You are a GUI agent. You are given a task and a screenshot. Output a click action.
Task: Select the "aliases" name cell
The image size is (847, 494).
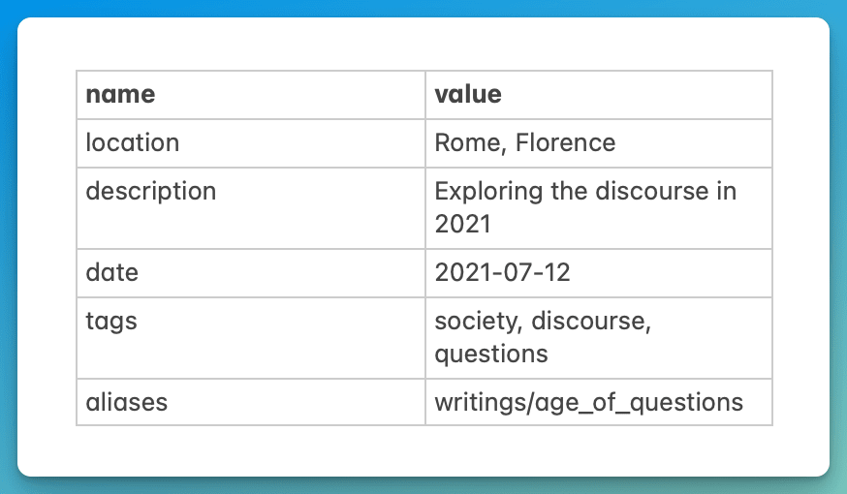[251, 402]
